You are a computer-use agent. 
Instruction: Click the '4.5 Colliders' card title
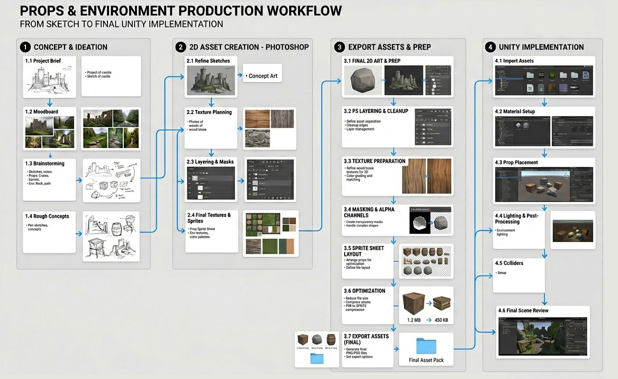click(509, 263)
